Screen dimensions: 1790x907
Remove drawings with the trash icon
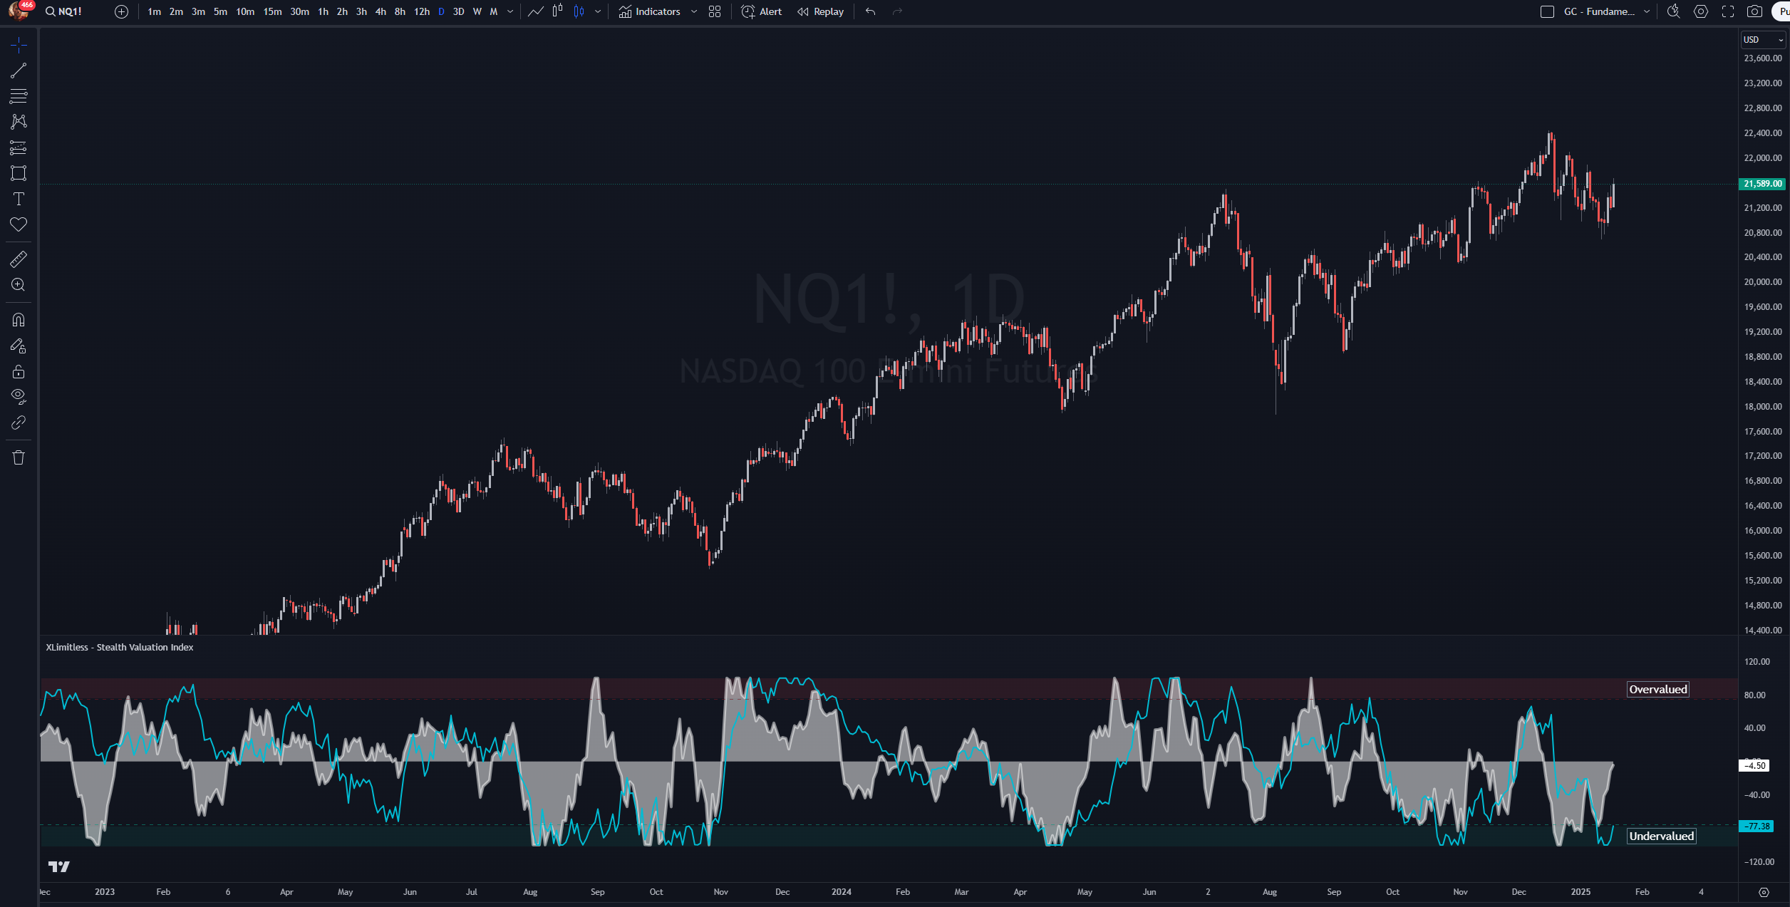pyautogui.click(x=19, y=457)
